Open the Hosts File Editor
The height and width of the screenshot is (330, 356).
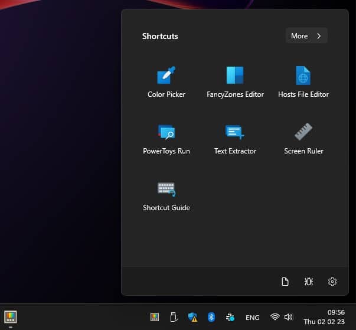tap(303, 81)
